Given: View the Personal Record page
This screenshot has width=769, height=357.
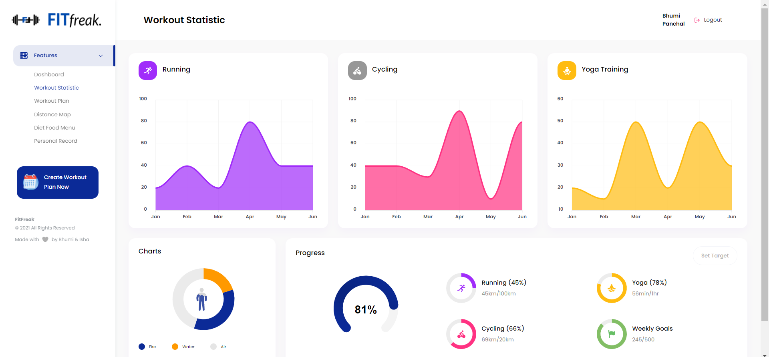Looking at the screenshot, I should click(x=56, y=141).
